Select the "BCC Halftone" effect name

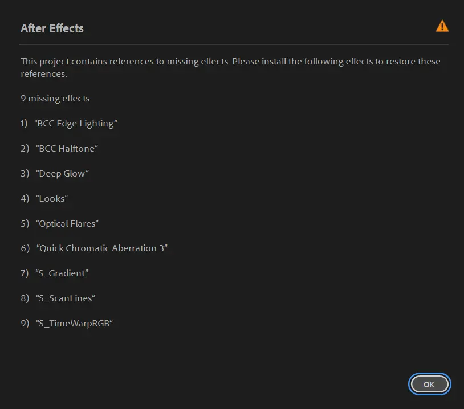(x=67, y=149)
